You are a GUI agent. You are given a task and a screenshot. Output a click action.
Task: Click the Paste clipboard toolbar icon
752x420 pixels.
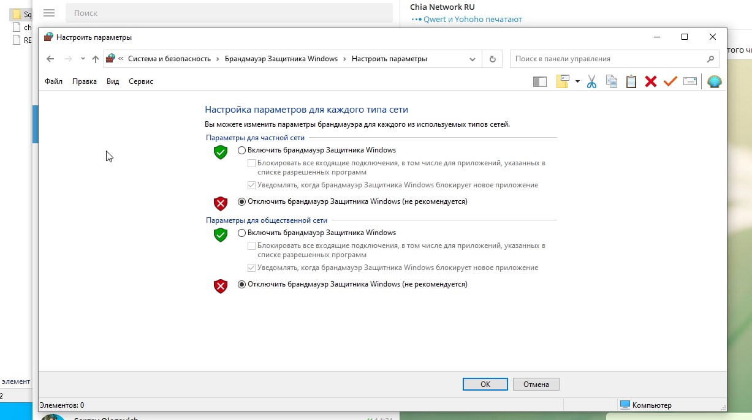(631, 81)
